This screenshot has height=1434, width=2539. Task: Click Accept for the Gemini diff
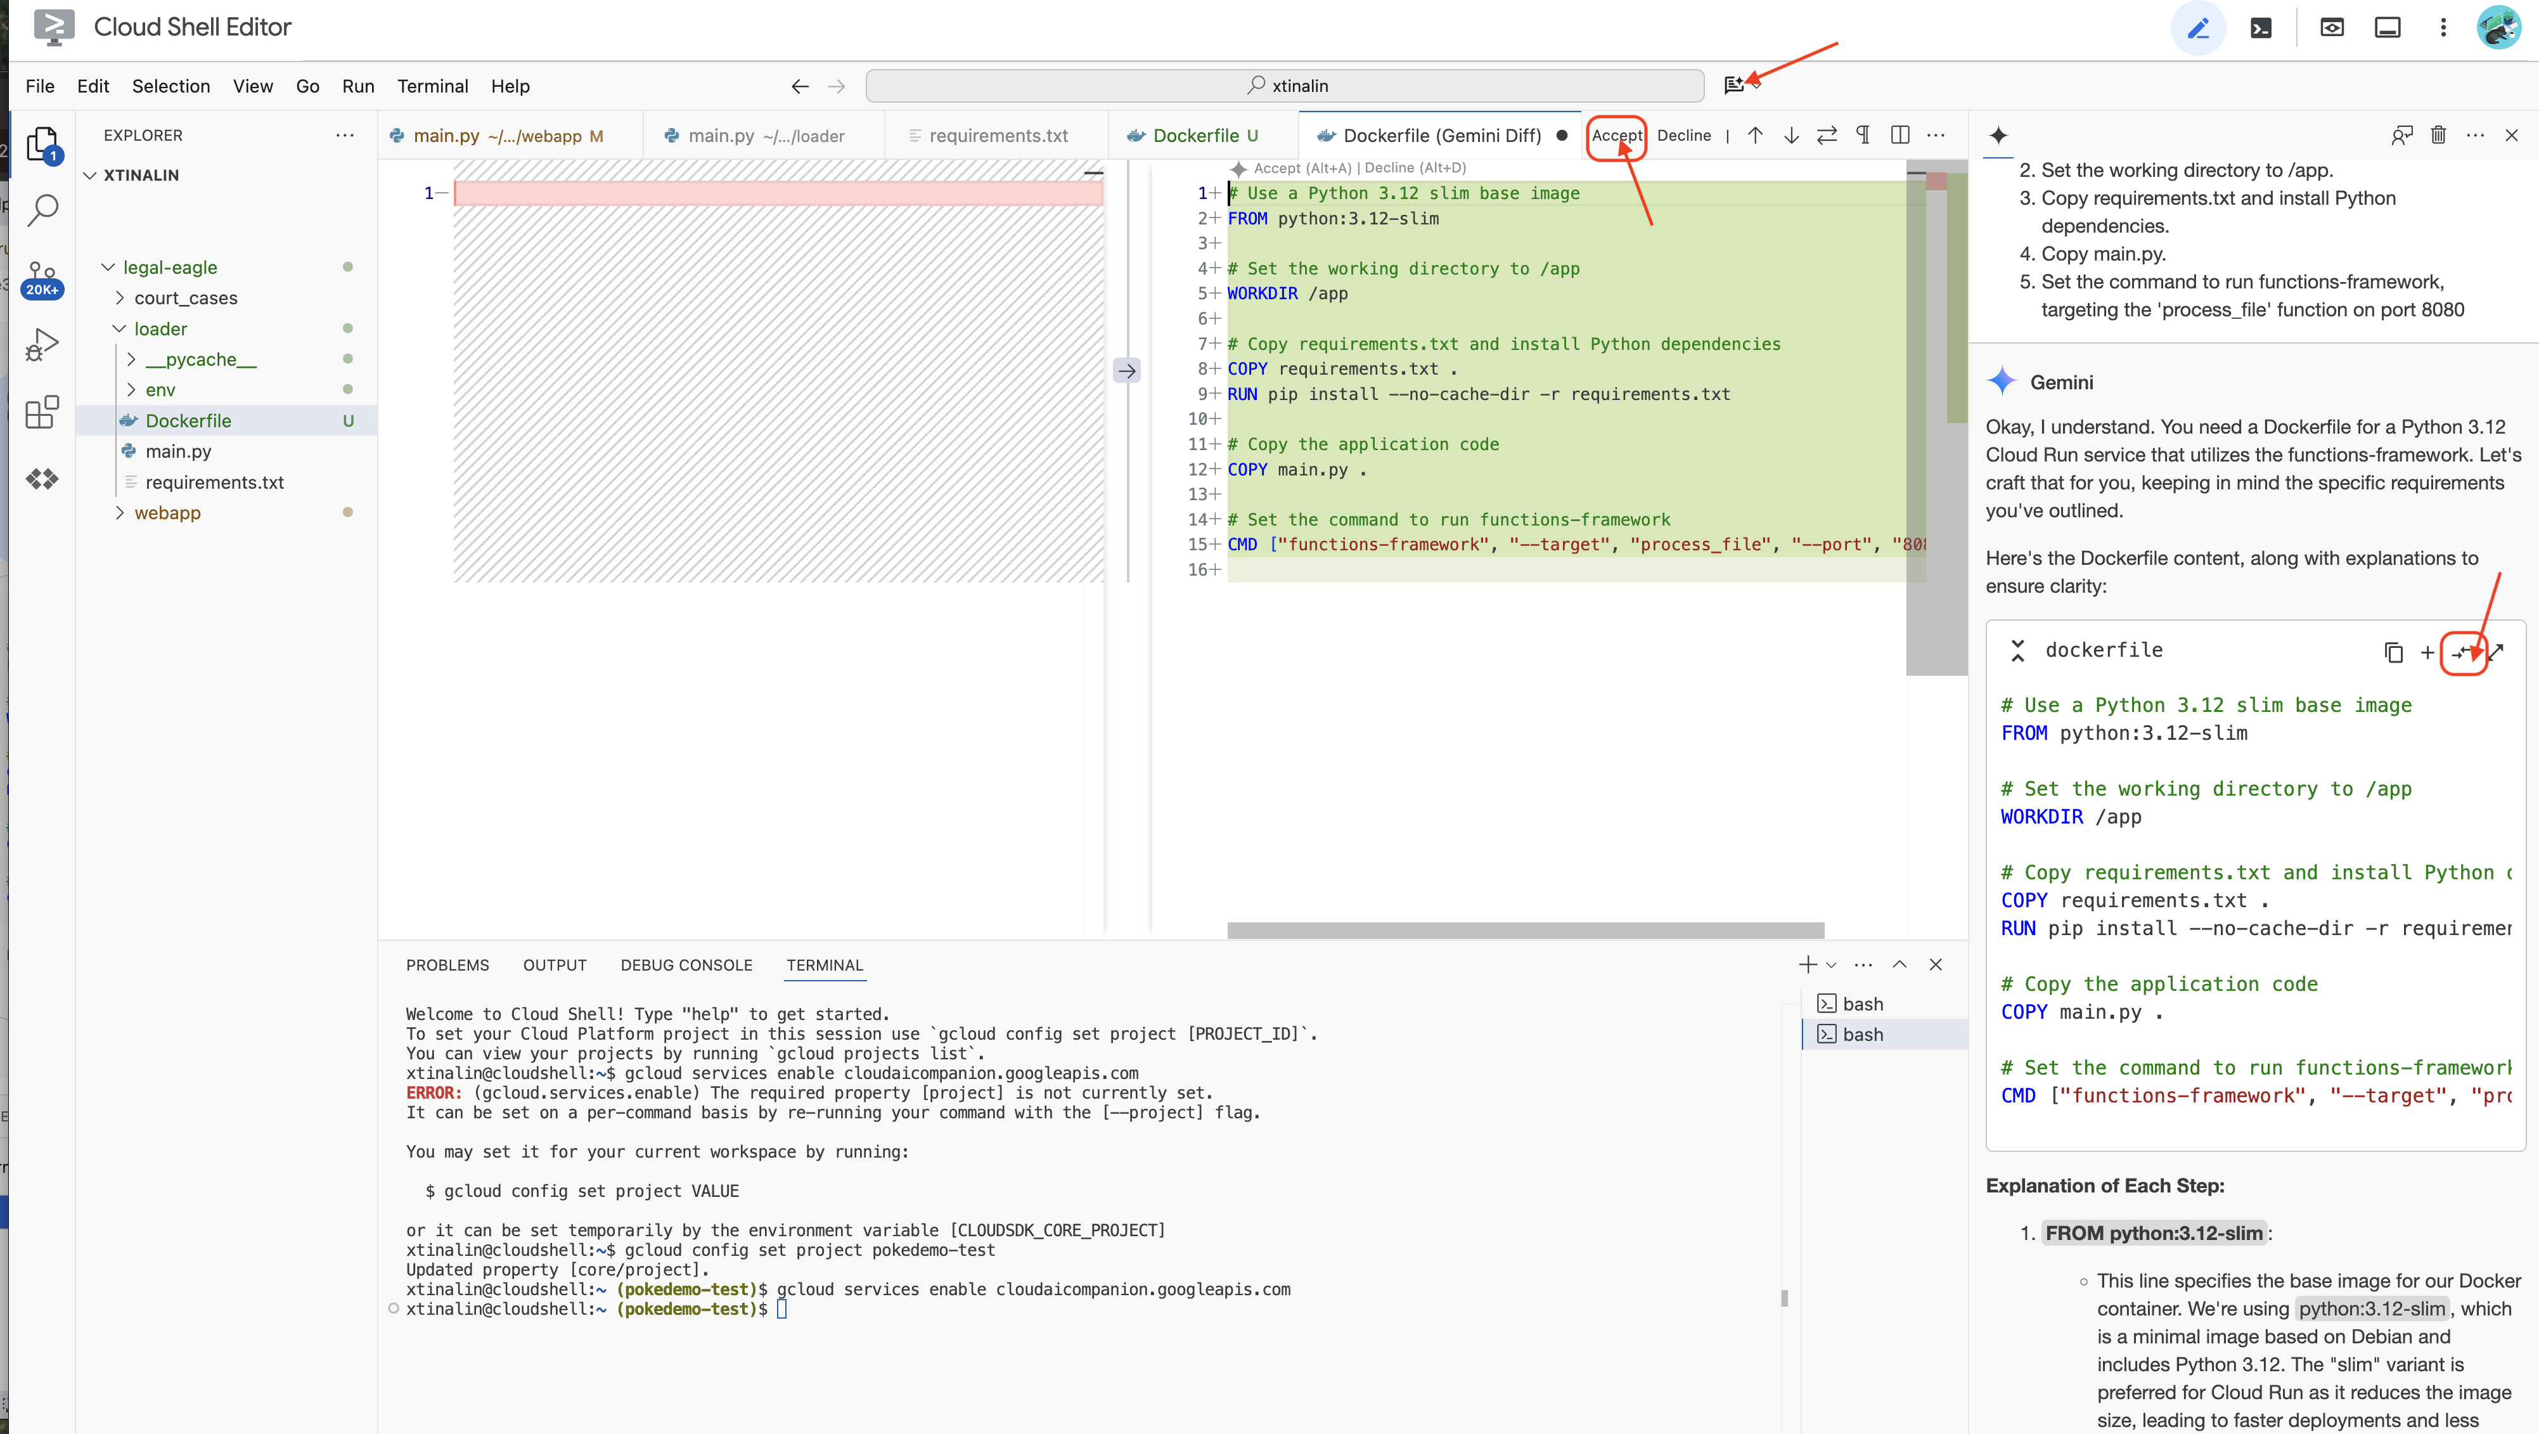click(1616, 135)
